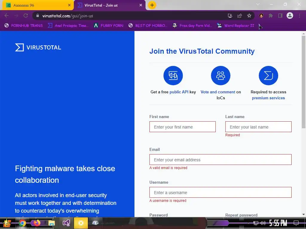Reload the VirusTotal page
Screen dimensions: 306x229
[x=26, y=16]
